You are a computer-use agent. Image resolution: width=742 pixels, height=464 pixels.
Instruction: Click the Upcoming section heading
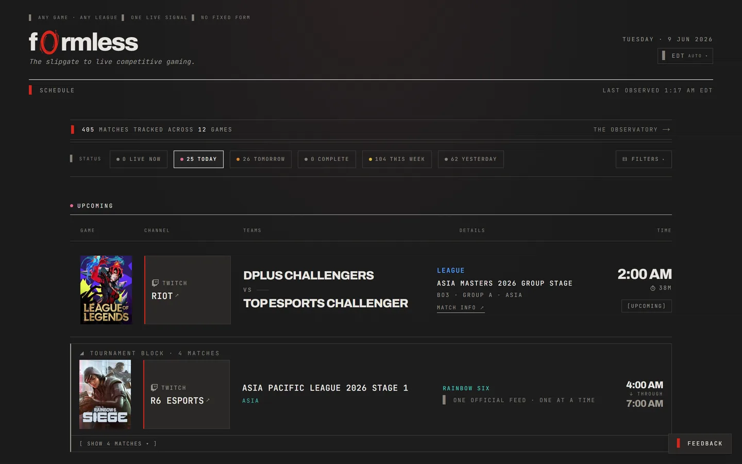click(95, 206)
